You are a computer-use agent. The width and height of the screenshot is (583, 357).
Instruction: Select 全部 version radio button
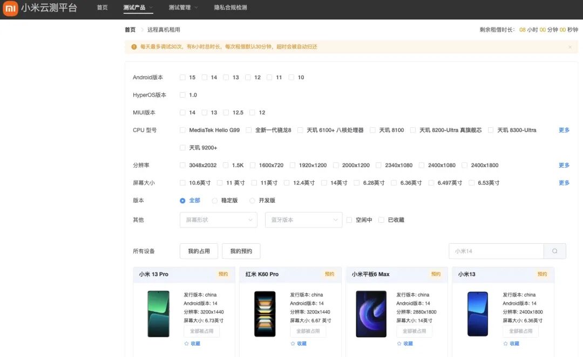click(x=182, y=201)
